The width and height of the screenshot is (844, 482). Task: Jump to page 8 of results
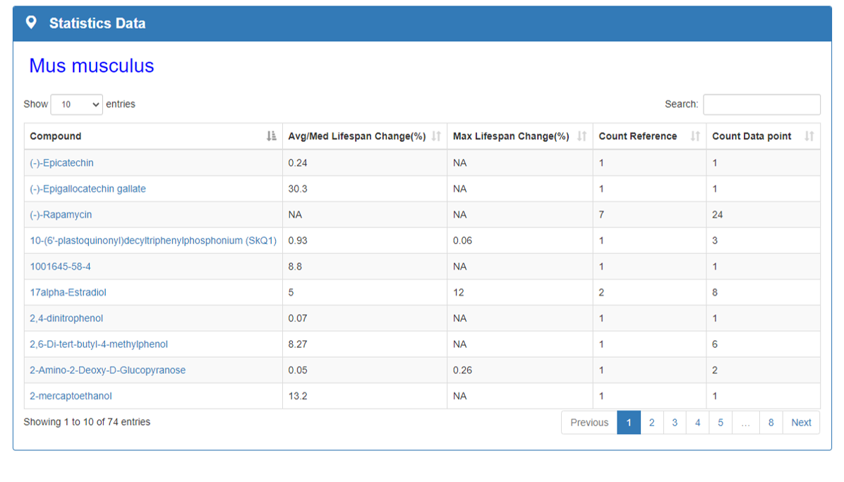click(771, 423)
